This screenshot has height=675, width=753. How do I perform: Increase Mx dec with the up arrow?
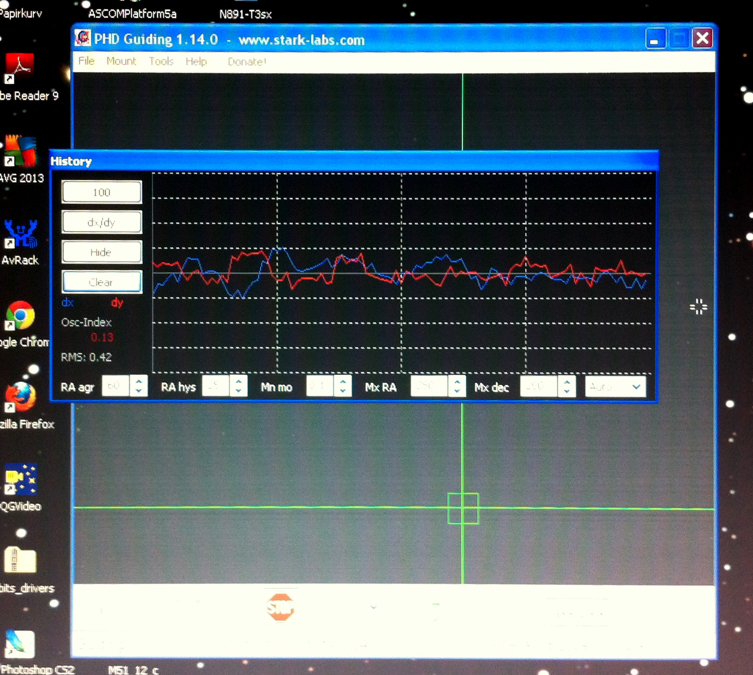566,381
